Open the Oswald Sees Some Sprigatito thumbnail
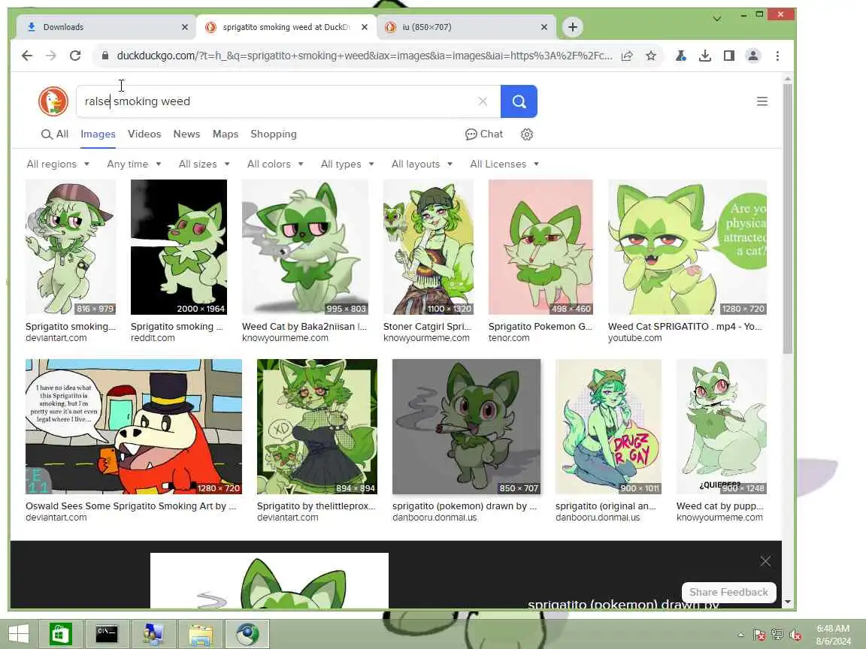 134,427
